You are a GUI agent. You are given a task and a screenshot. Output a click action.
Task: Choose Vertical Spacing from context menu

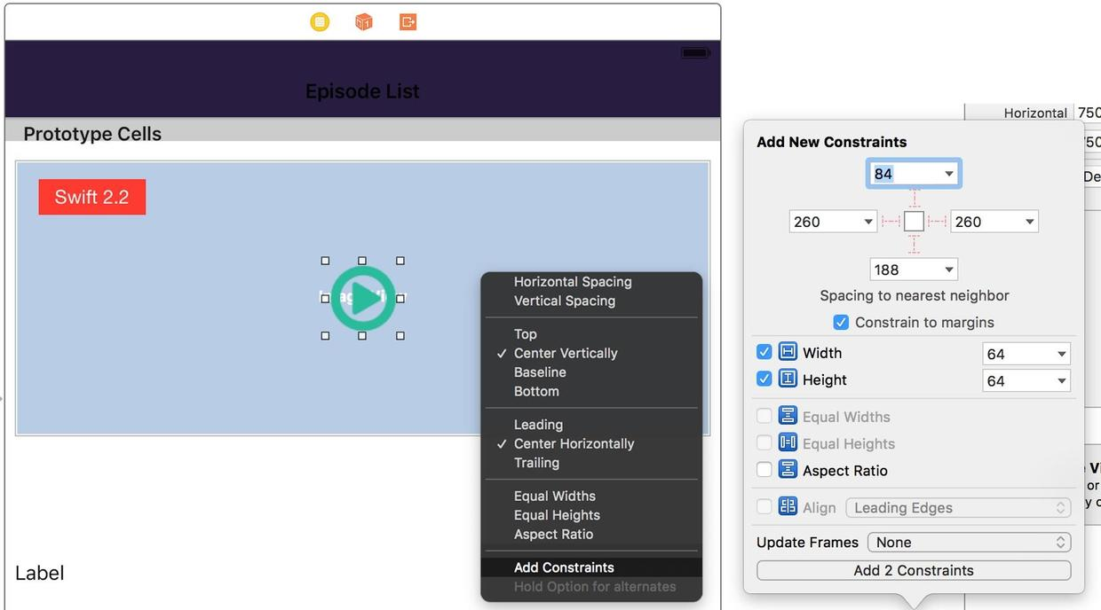565,301
